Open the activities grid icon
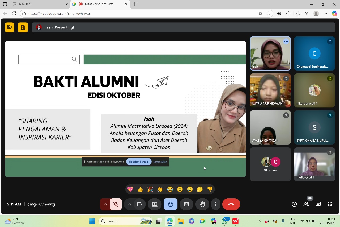 (x=330, y=204)
